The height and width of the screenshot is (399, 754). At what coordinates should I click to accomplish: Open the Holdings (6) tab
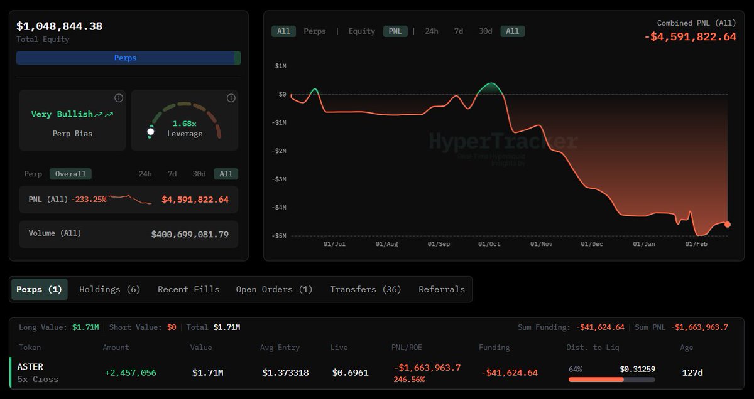(110, 289)
